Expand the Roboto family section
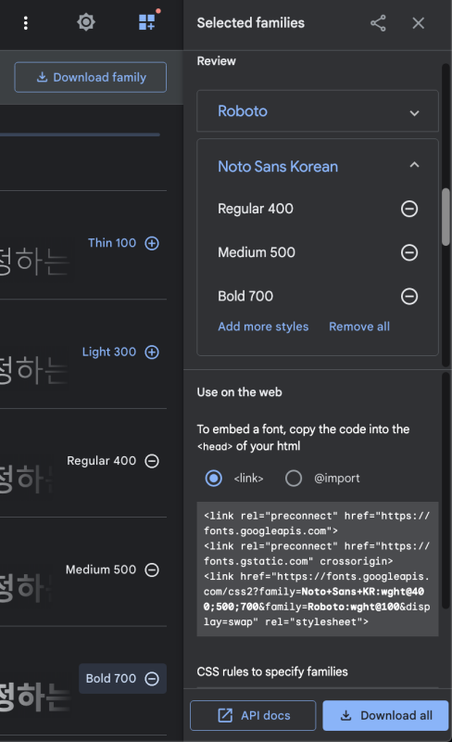Screen dimensions: 452x742 (x=414, y=113)
